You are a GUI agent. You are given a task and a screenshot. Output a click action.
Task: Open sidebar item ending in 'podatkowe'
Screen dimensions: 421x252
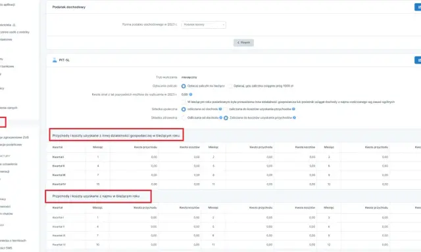[11, 144]
